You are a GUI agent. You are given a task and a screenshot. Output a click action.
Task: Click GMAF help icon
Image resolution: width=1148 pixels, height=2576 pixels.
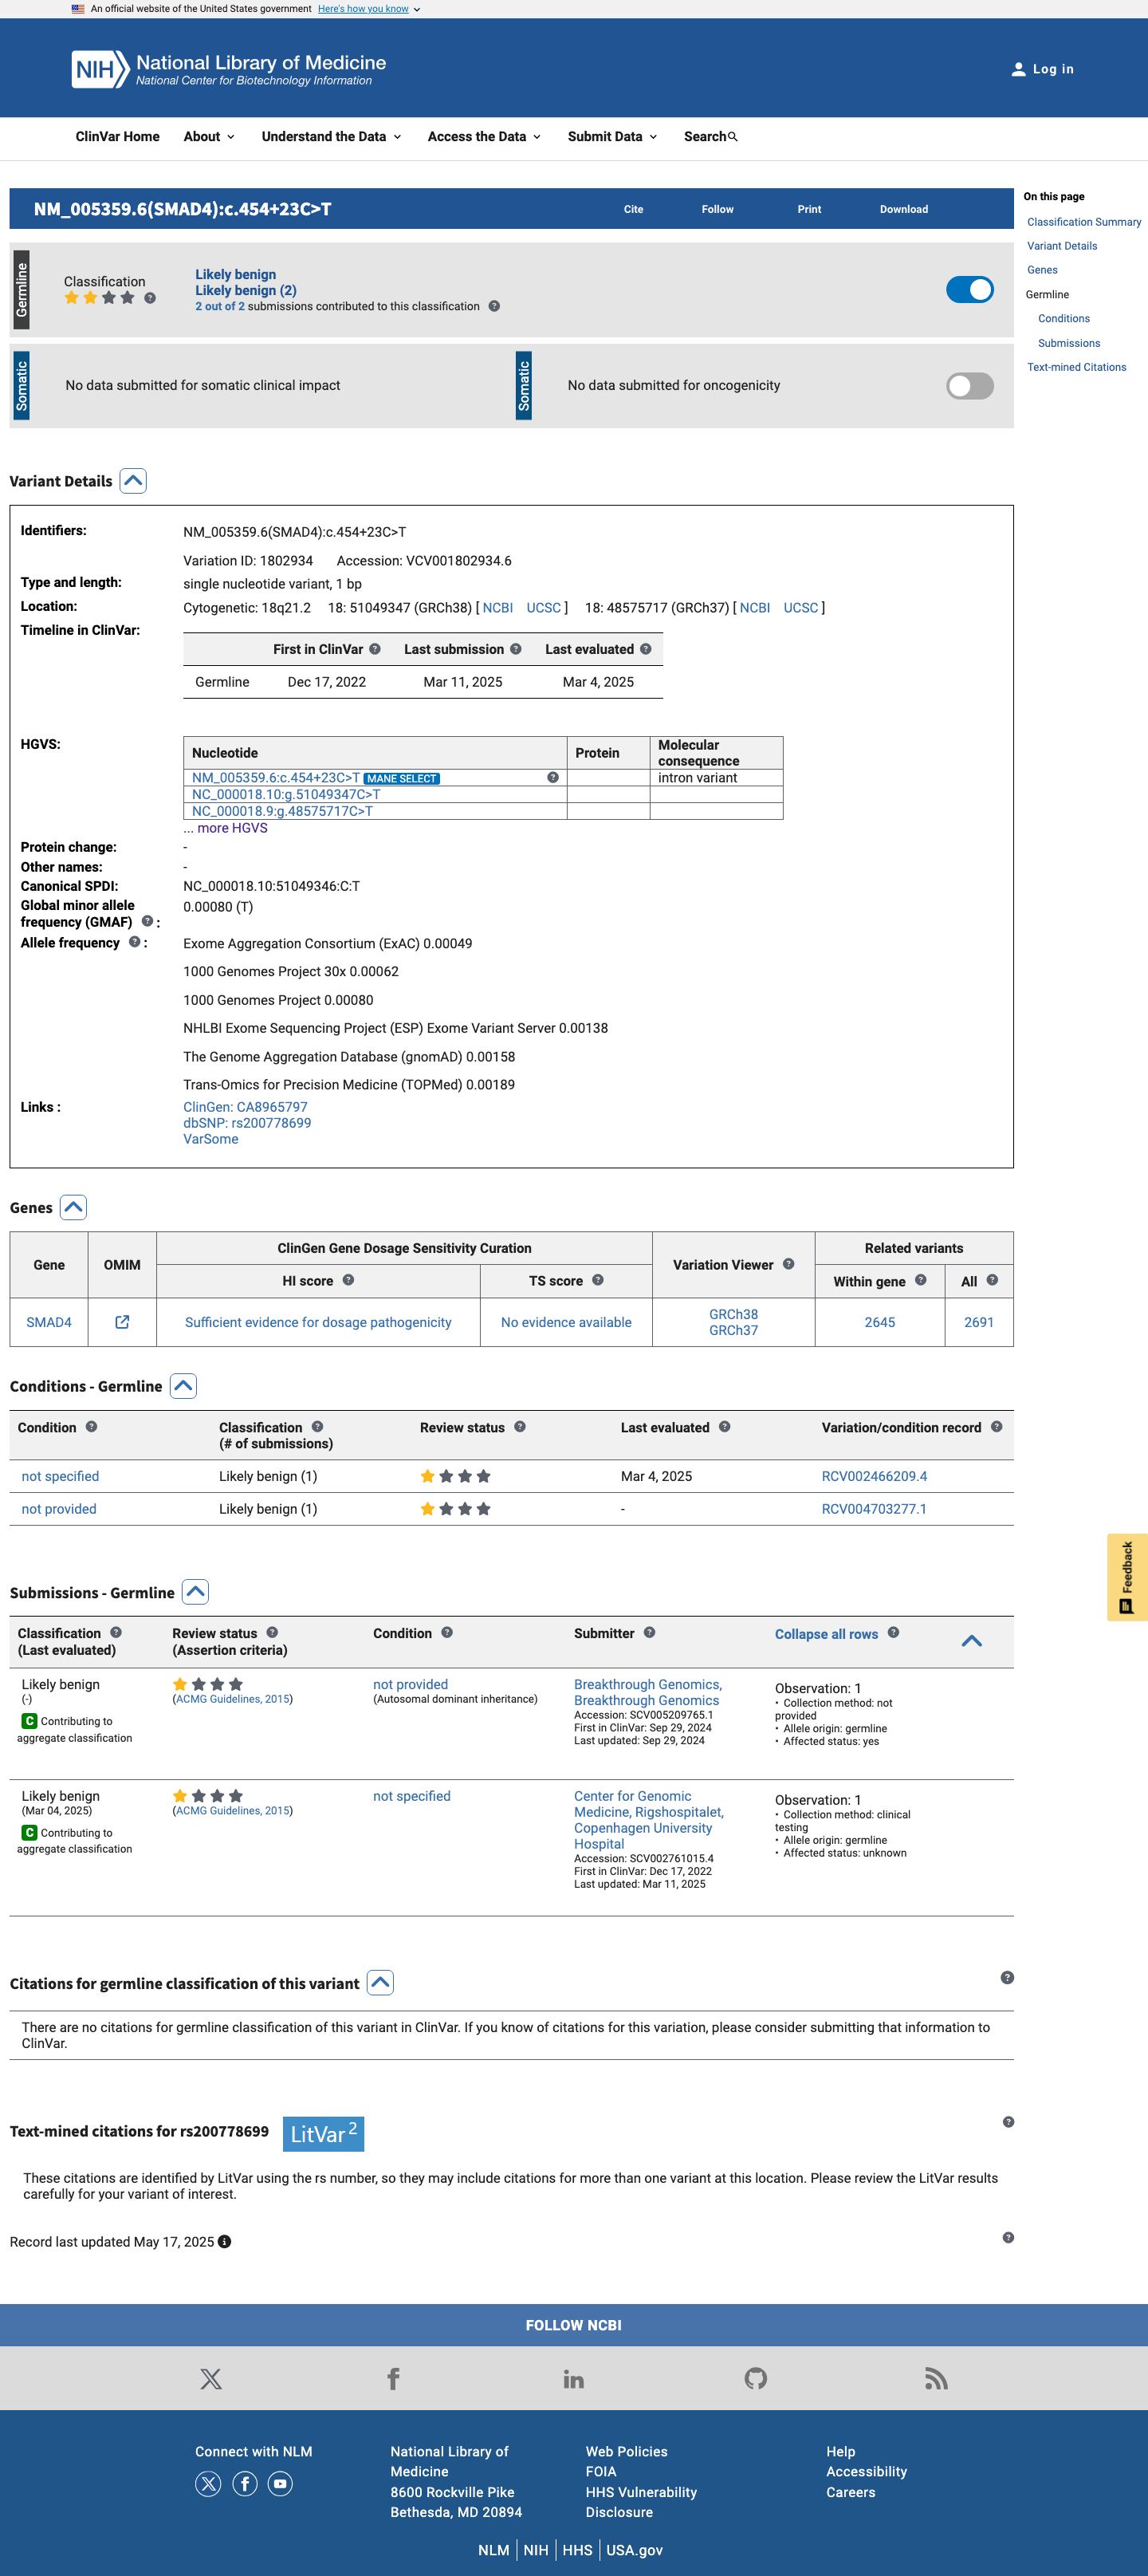pos(147,921)
